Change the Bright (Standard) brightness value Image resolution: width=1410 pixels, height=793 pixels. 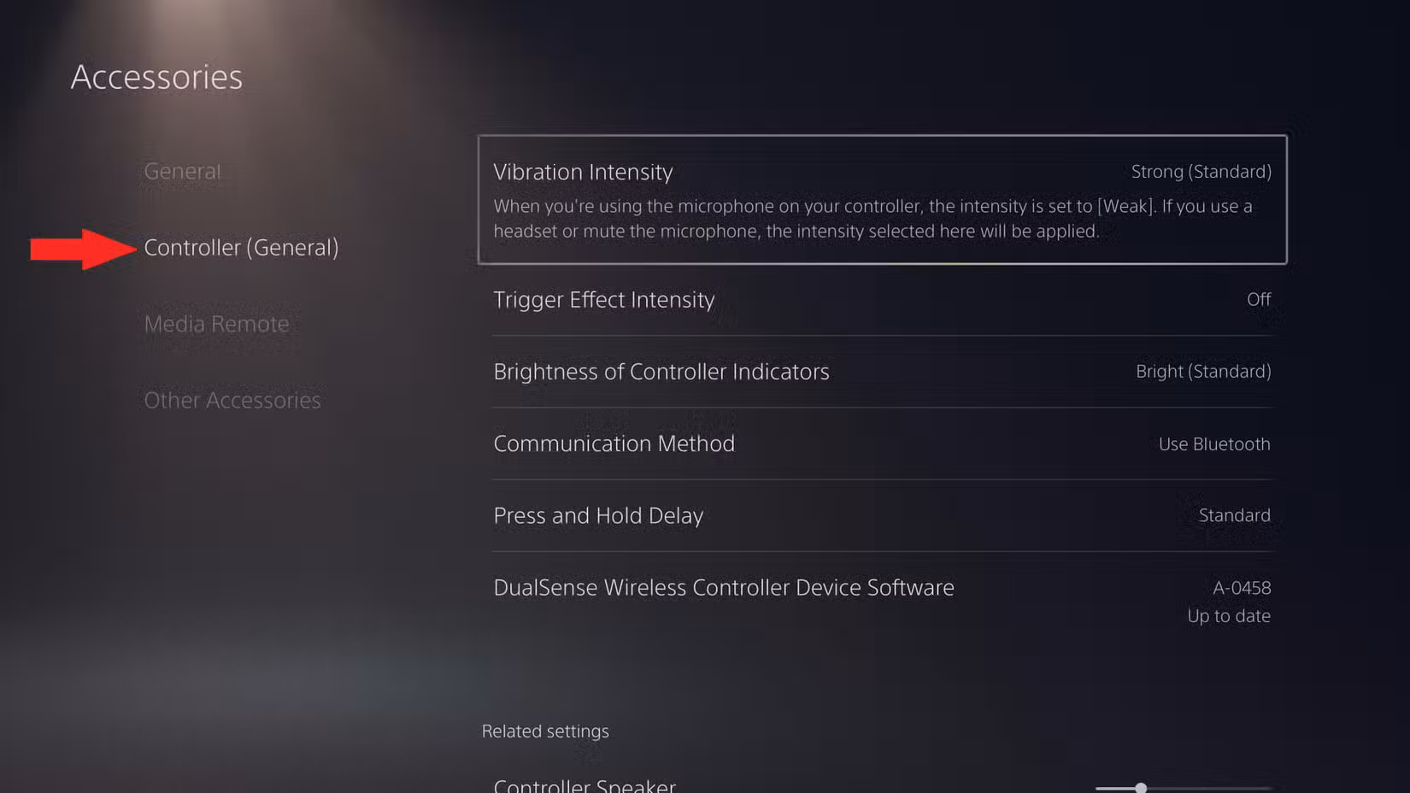[x=1203, y=372]
